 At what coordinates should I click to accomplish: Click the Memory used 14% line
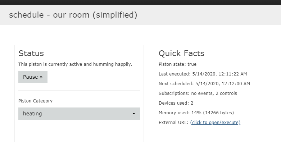196,113
